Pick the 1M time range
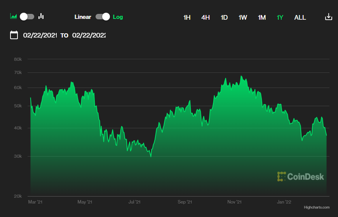Screen dimensions: 338x217 click(262, 17)
